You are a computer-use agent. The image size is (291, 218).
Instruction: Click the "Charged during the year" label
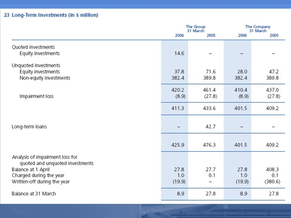pos(38,175)
